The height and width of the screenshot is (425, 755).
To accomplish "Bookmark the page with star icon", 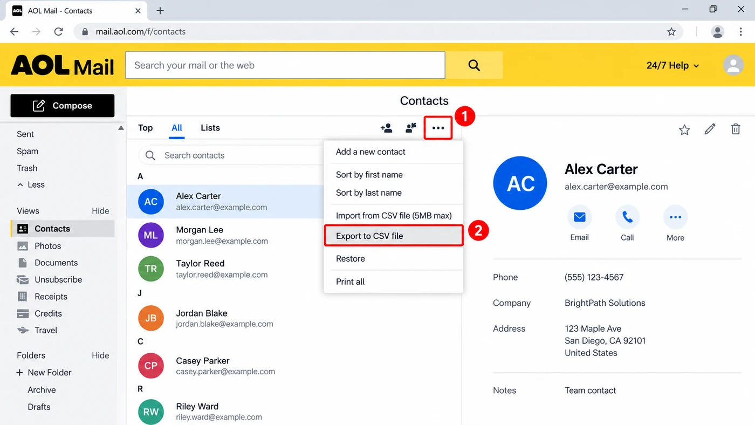I will [671, 32].
